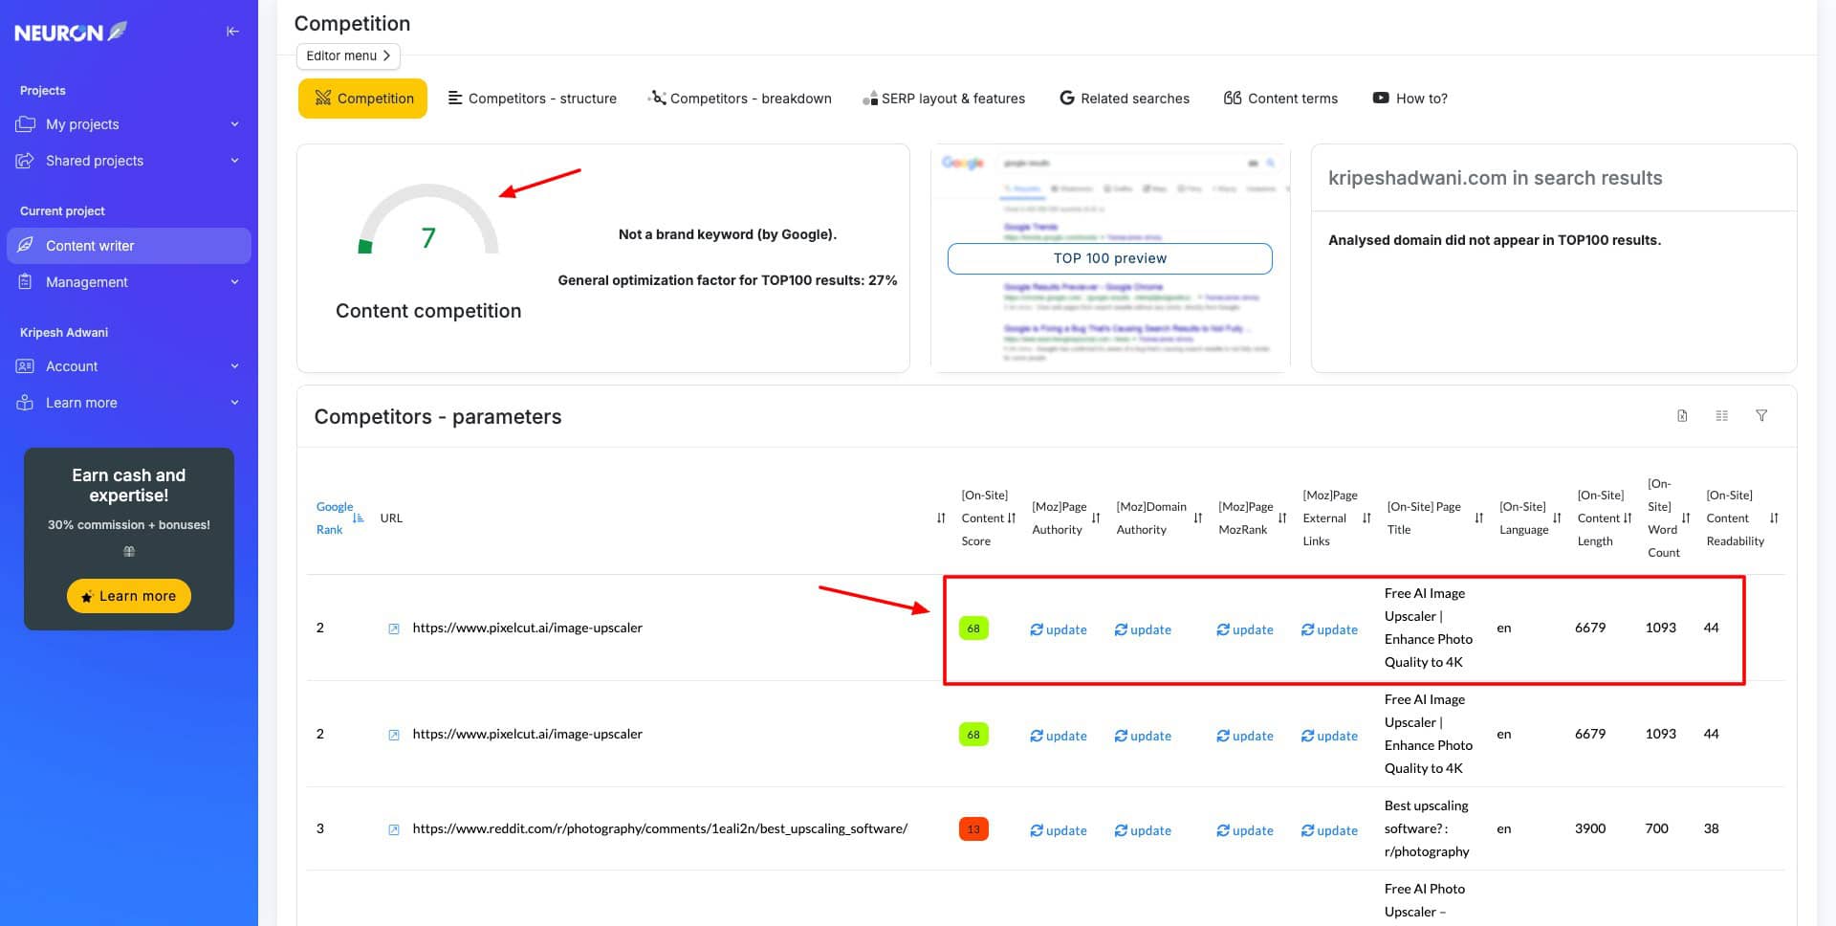Click the red content score 13 badge
Screen dimensions: 1836x926
tap(973, 829)
